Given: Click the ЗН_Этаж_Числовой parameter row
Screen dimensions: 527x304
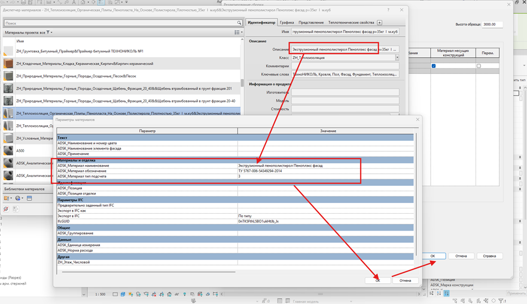Looking at the screenshot, I should (235, 262).
